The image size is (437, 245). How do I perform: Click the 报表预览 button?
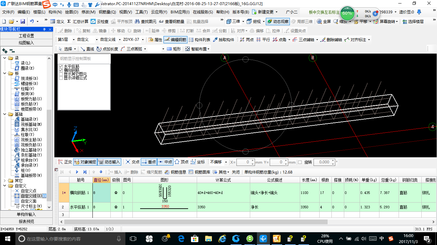point(26,221)
